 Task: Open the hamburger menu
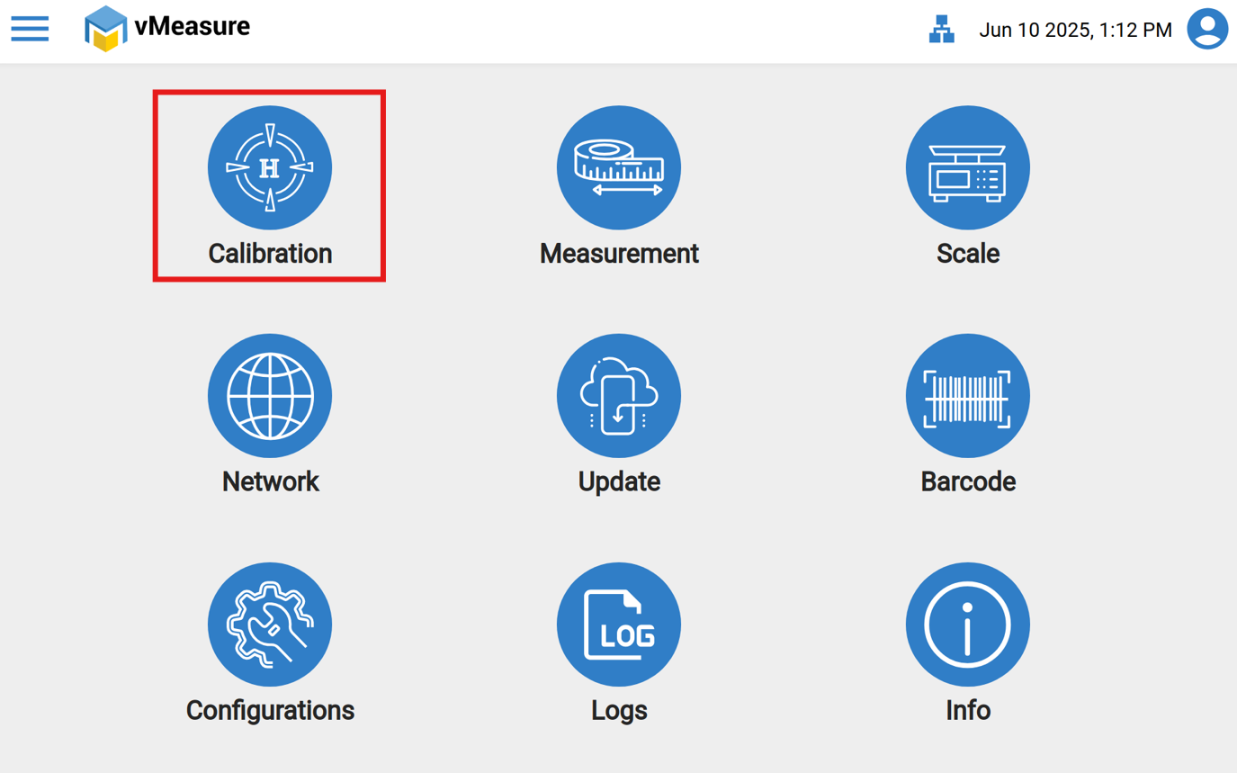click(30, 29)
